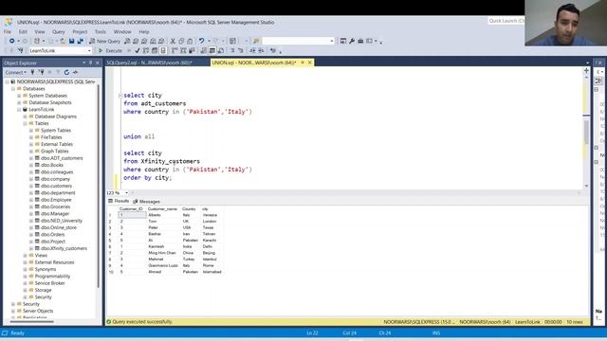Toggle Include Actual Execution Plan icon
Viewport: 607px width, 341px height.
tap(175, 50)
